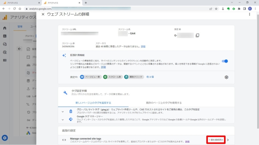
Task: Click the stream ID 3439690396
Action: point(68,47)
